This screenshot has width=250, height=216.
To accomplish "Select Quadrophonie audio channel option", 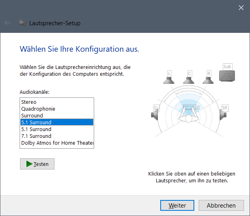I will coord(57,109).
